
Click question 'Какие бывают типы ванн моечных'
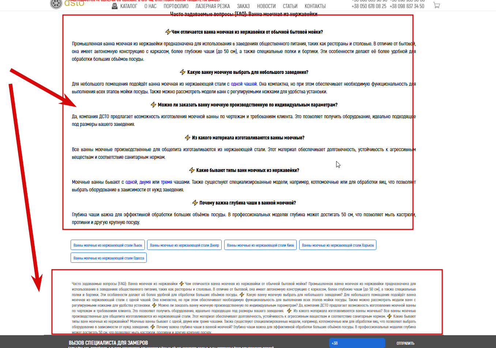coord(248,170)
